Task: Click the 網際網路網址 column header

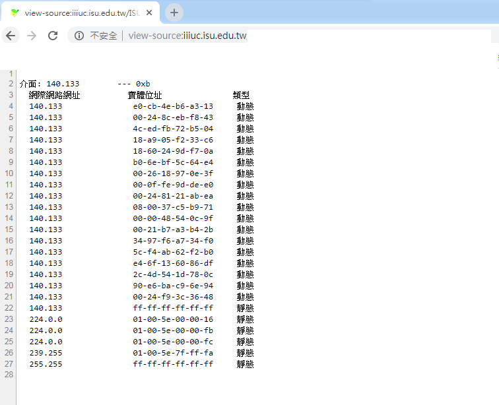Action: pyautogui.click(x=54, y=95)
